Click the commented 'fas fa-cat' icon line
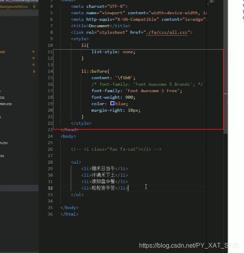The width and height of the screenshot is (244, 253). click(x=116, y=149)
